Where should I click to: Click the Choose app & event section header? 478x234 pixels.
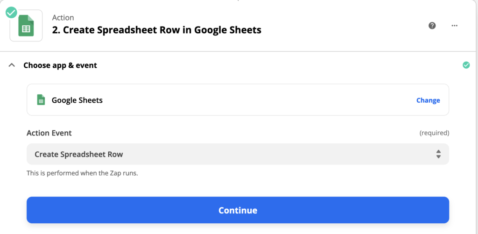click(x=60, y=65)
